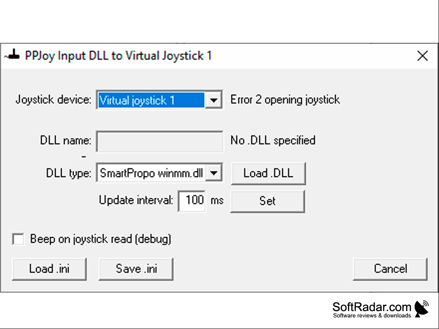Expand the DLL type dropdown arrow
This screenshot has height=329, width=439.
pos(214,173)
